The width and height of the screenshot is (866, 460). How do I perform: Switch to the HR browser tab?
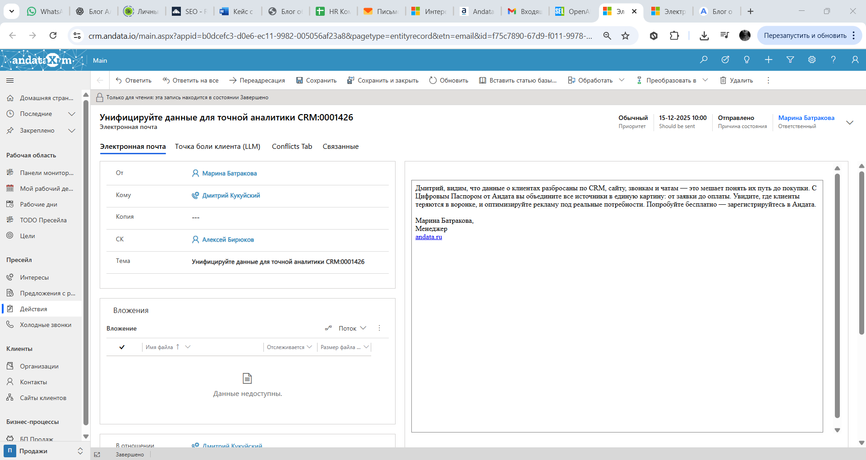333,11
